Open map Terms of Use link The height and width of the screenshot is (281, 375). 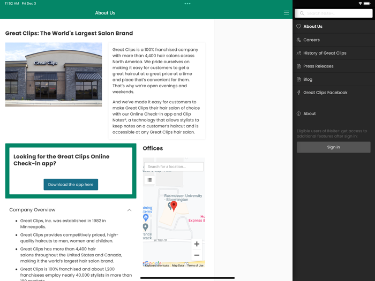195,265
